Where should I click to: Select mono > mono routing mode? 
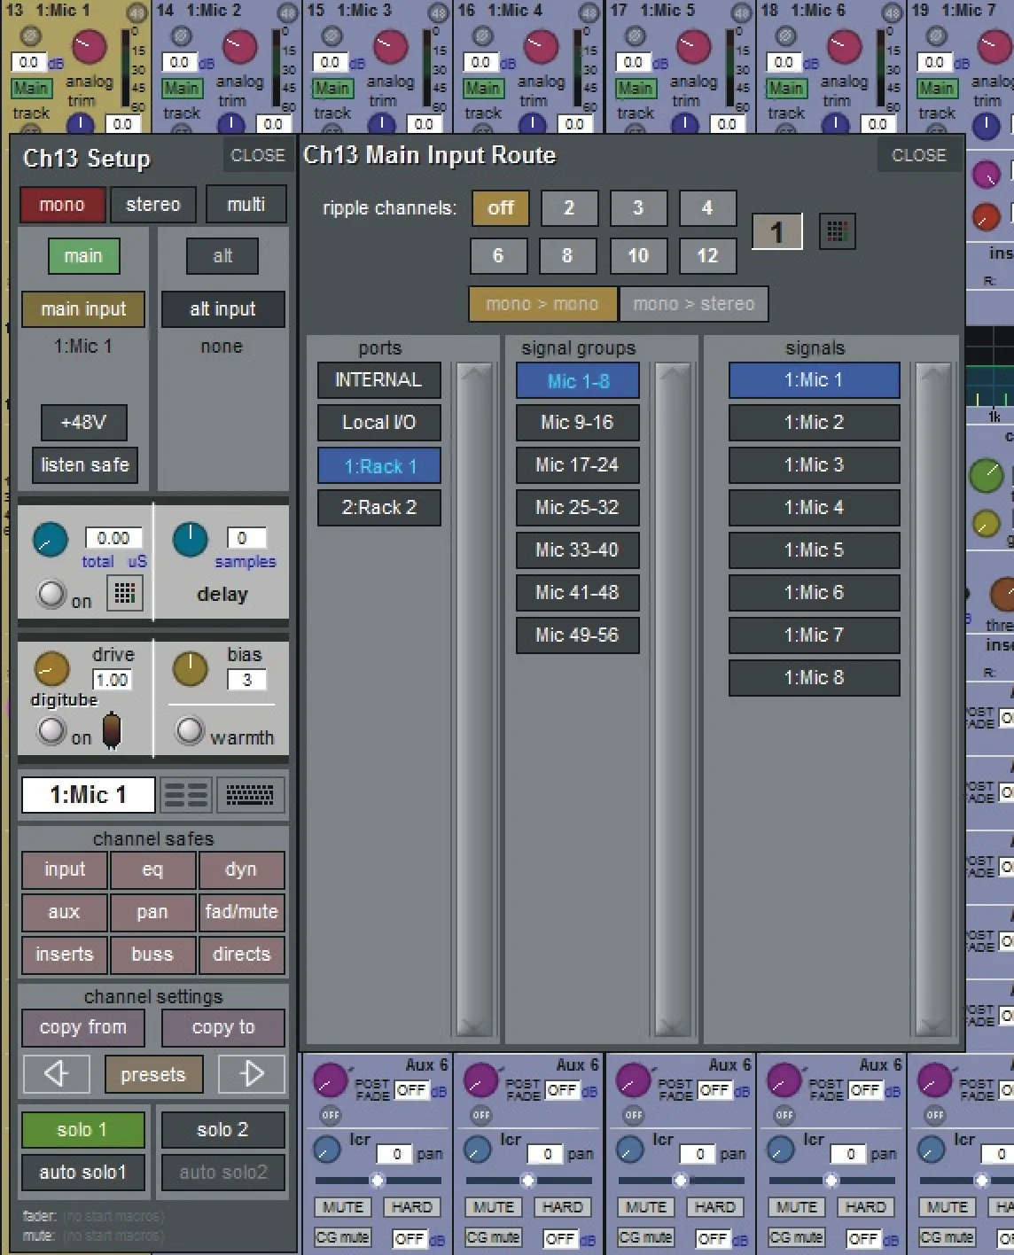point(542,304)
